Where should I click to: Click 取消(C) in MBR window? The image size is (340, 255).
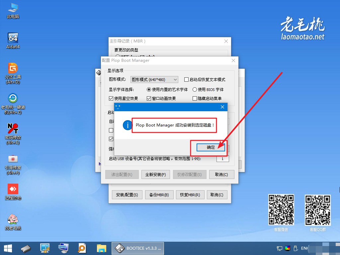(x=217, y=195)
